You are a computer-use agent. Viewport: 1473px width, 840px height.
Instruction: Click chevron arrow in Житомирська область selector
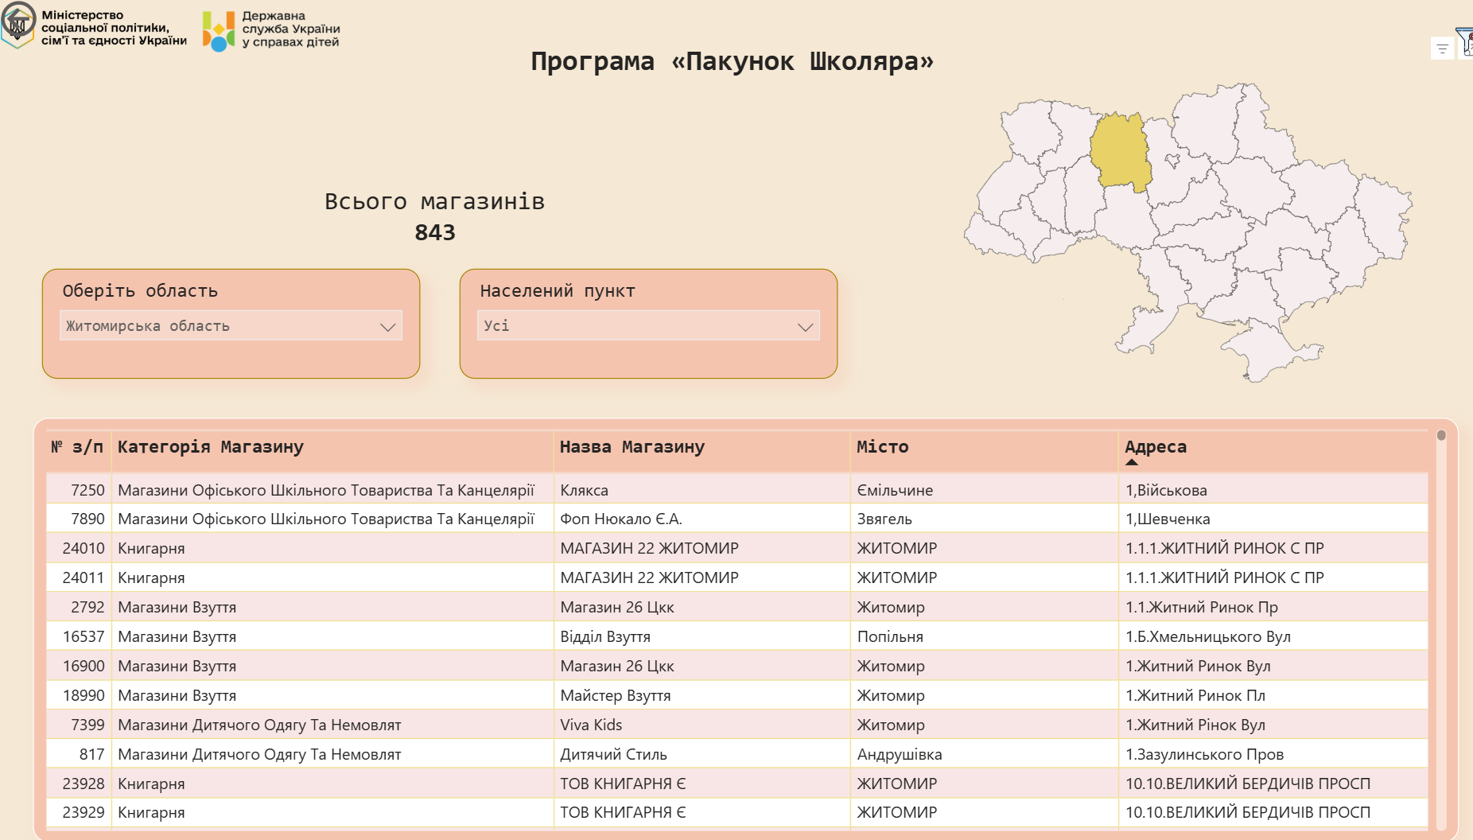click(387, 327)
